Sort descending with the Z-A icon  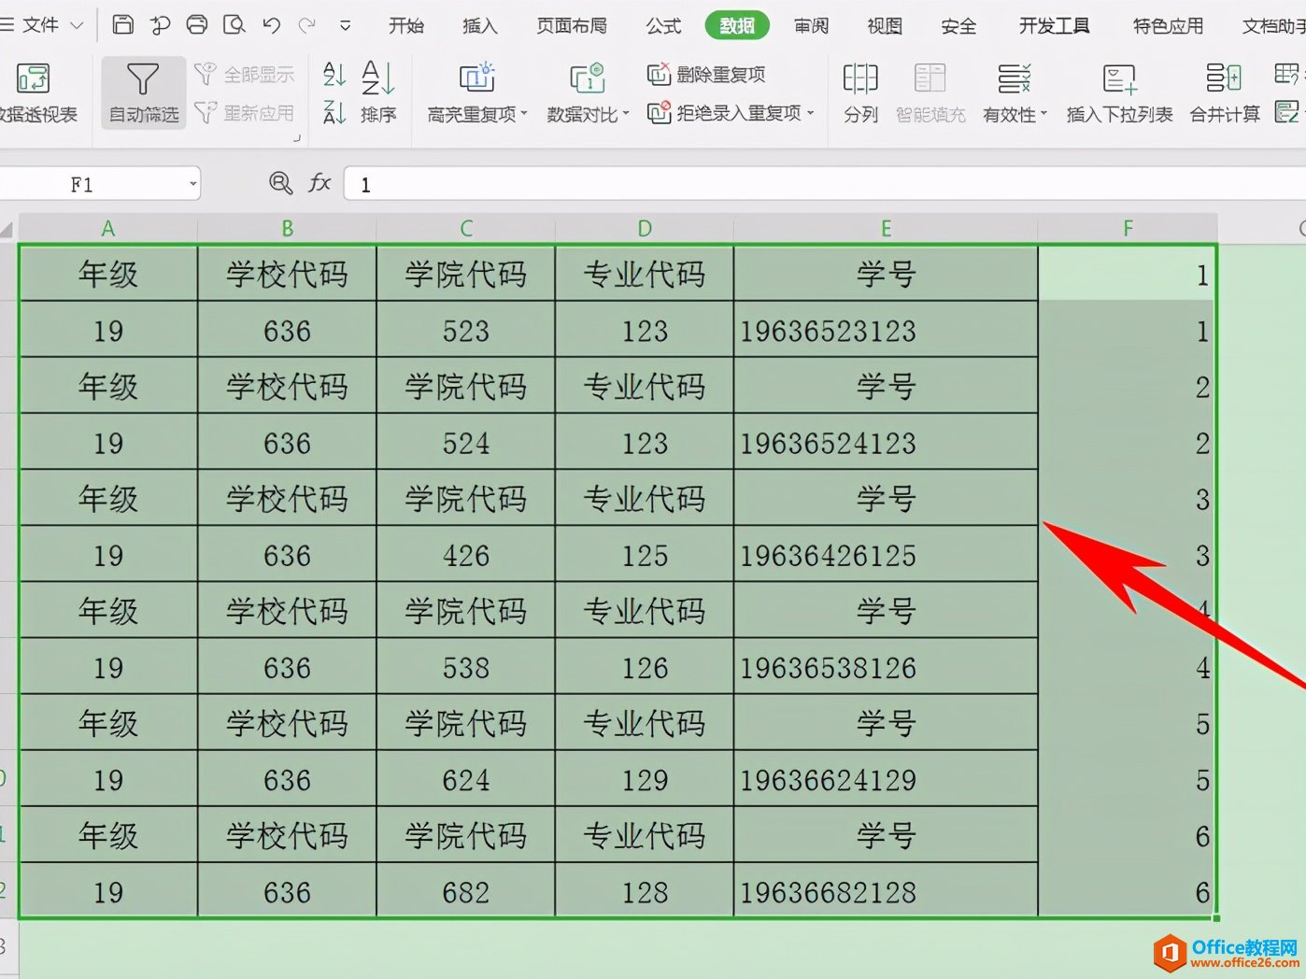coord(334,113)
